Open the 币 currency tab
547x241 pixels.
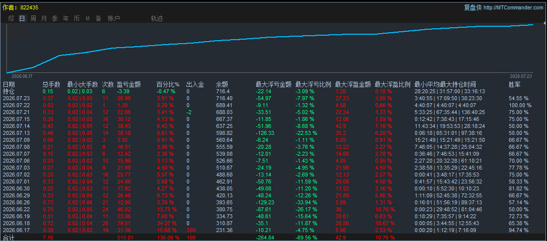[x=76, y=18]
